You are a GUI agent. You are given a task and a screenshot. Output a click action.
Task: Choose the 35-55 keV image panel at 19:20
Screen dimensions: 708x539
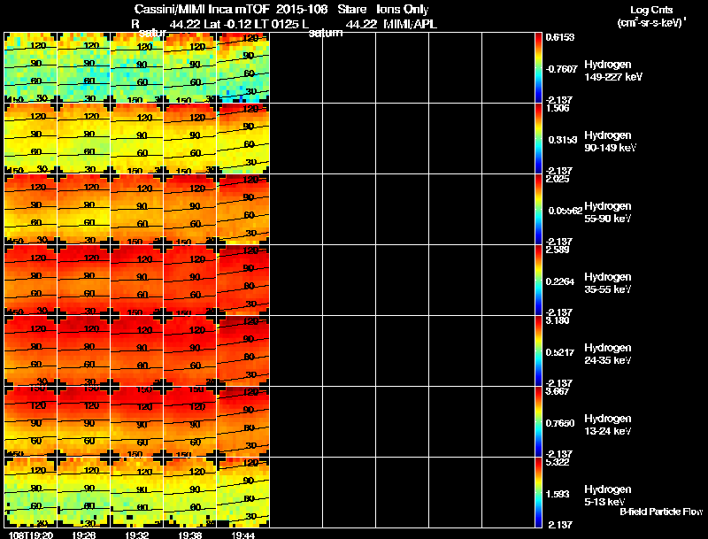(x=30, y=280)
